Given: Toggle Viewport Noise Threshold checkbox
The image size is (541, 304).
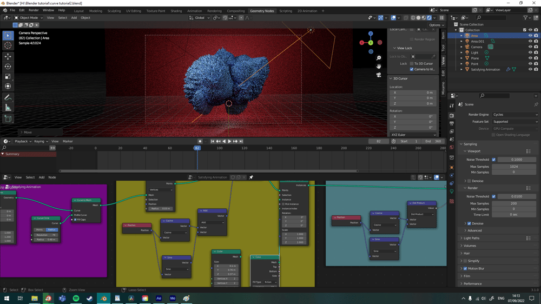Looking at the screenshot, I should pos(494,160).
